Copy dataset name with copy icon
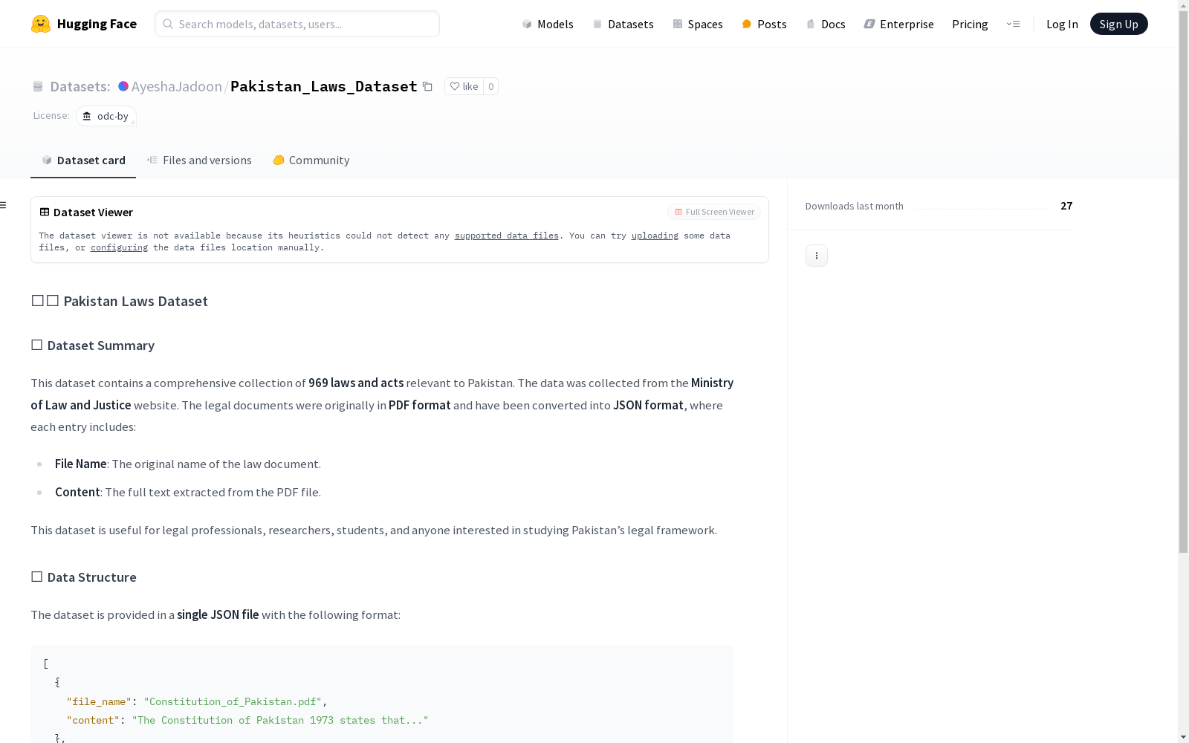This screenshot has width=1189, height=743. click(x=427, y=86)
